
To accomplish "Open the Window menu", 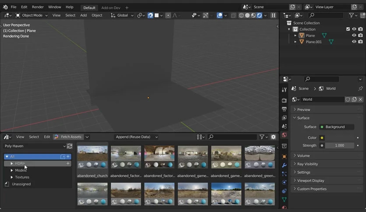I will (x=55, y=7).
